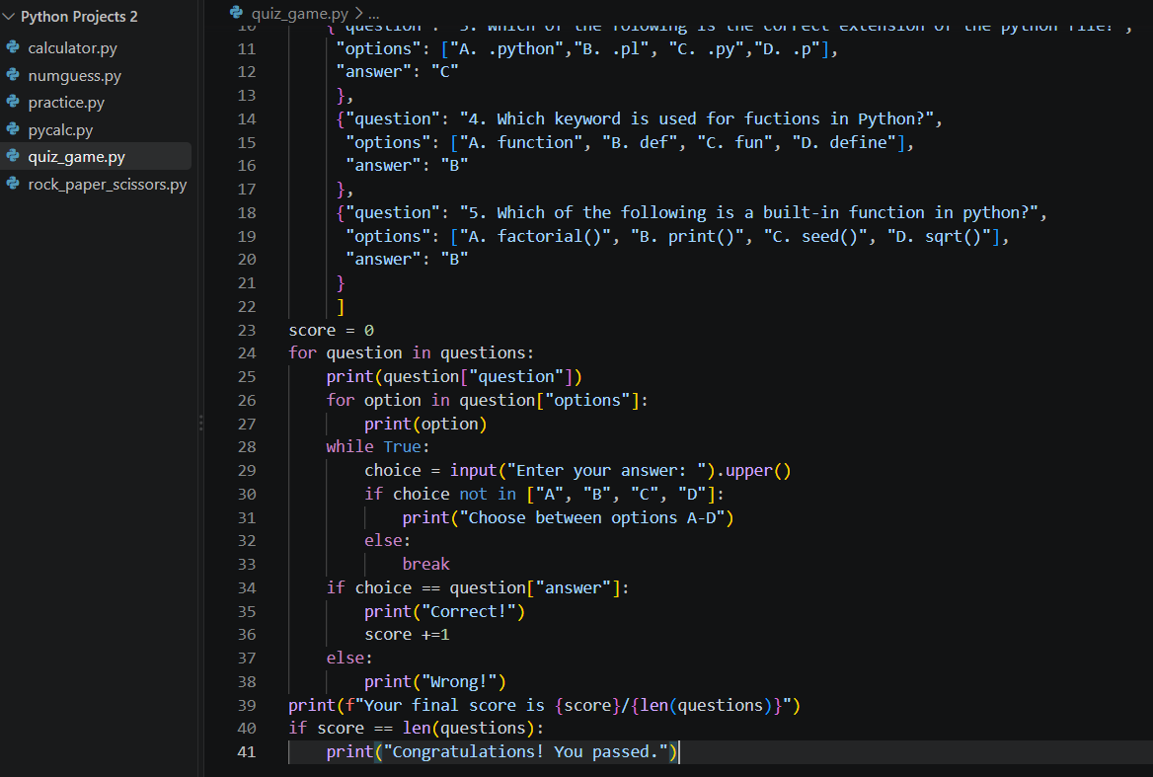Click "B. def" option on line 15

(x=640, y=142)
